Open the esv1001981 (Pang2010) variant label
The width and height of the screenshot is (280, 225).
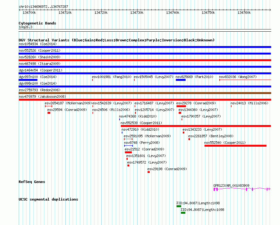point(112,77)
